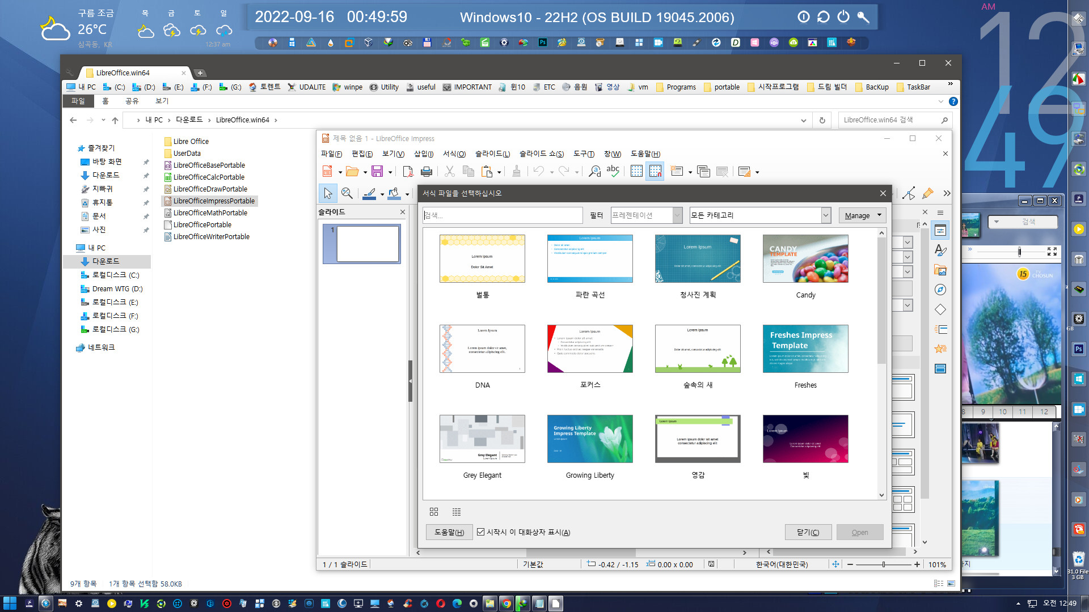Open sidebar Gallery deck icon
Screen dimensions: 1089x612
coord(940,270)
